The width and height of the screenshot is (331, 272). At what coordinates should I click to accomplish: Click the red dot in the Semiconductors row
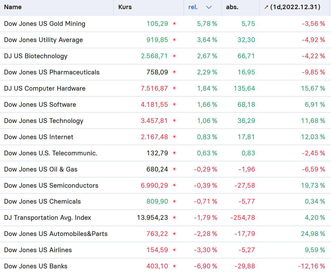[x=175, y=185]
